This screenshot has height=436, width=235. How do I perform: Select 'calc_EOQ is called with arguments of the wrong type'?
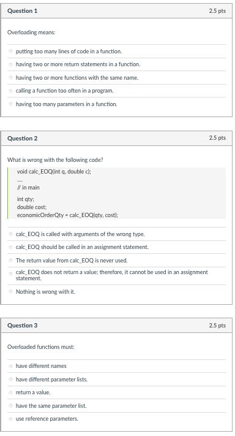coord(10,234)
